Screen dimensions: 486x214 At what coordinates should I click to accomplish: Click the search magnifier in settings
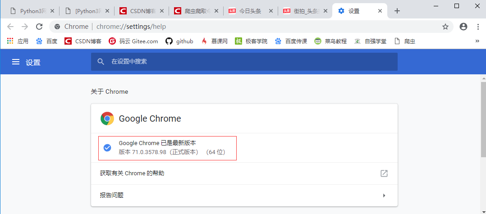[x=101, y=62]
